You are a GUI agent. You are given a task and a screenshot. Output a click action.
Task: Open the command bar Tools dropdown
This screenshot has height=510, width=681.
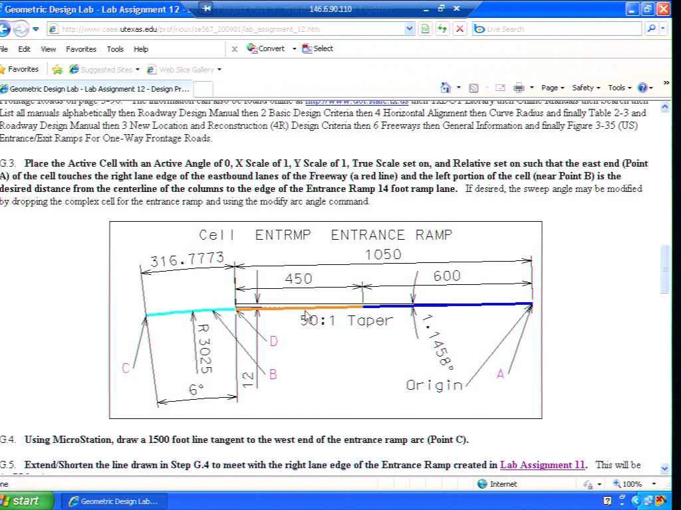pos(620,88)
